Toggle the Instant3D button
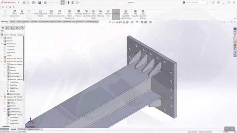 [x=116, y=14]
